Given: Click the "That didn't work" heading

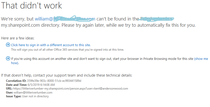Looking at the screenshot, I should 32,5.
